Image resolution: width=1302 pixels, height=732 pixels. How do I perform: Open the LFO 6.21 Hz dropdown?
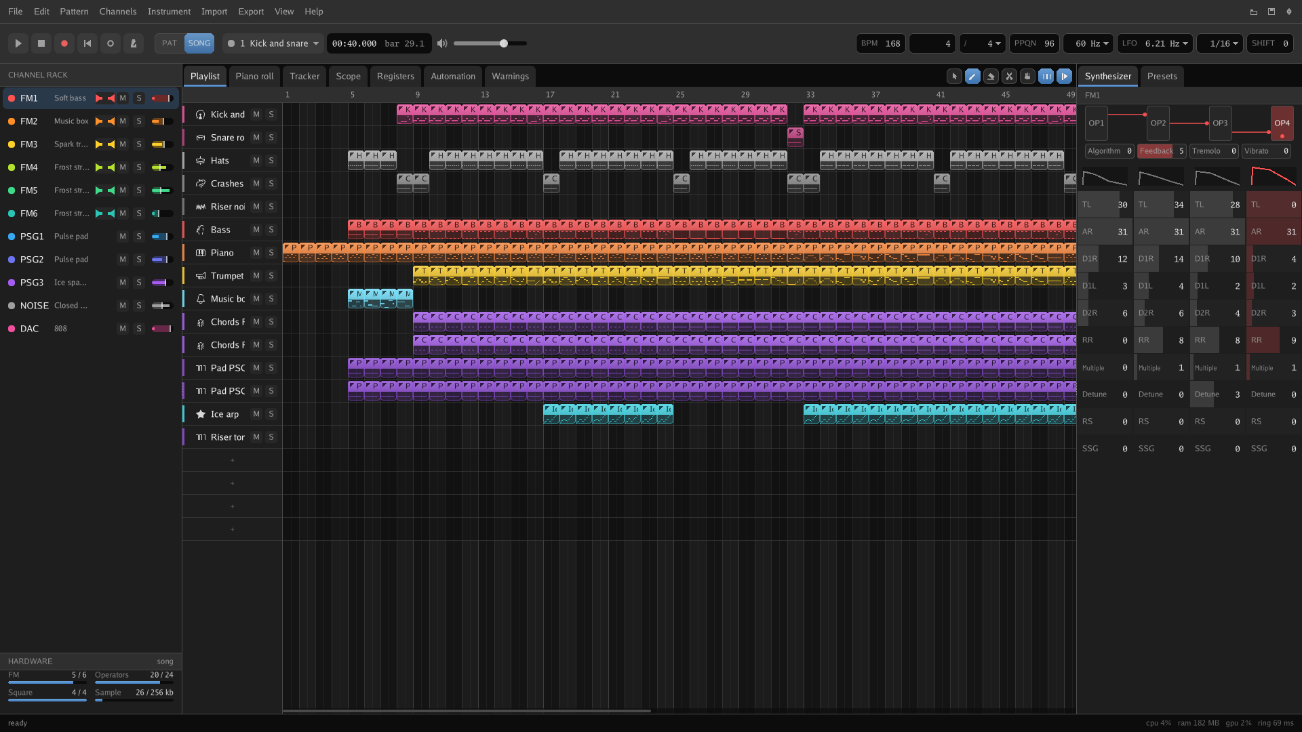[x=1156, y=43]
